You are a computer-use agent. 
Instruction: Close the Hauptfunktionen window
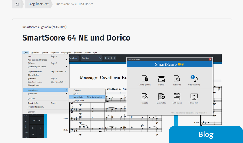(x=210, y=59)
